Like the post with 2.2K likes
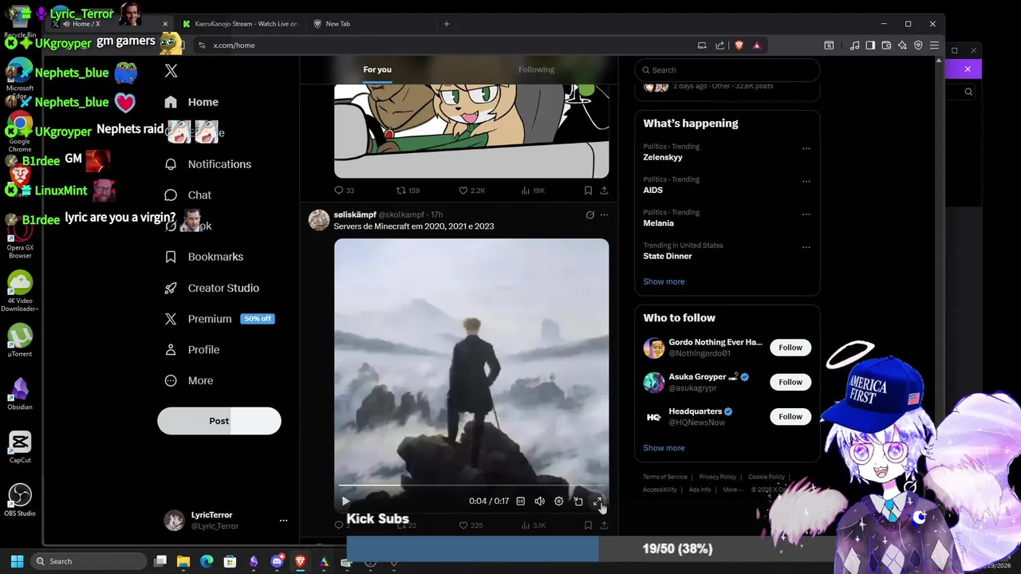Image resolution: width=1021 pixels, height=574 pixels. (x=471, y=191)
